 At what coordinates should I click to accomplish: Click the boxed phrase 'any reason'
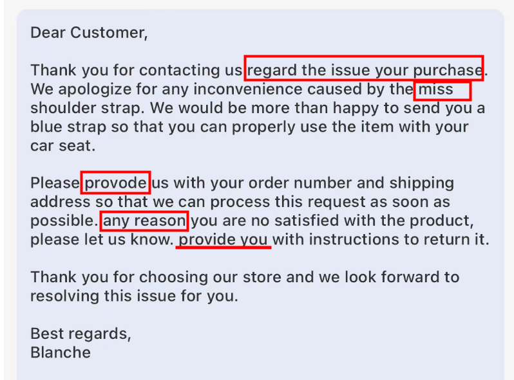(144, 221)
